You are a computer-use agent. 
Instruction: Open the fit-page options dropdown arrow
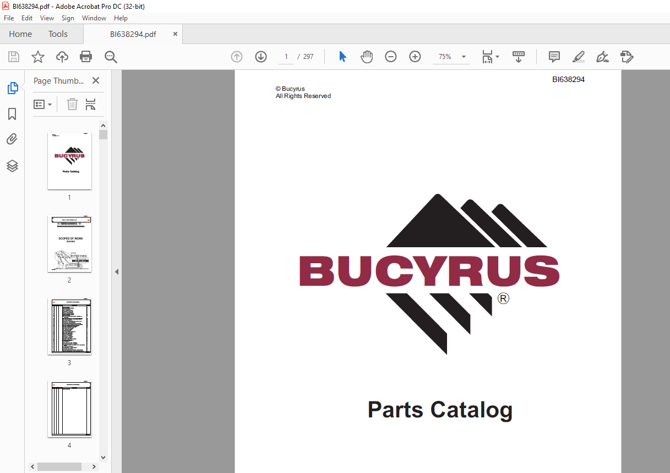498,57
